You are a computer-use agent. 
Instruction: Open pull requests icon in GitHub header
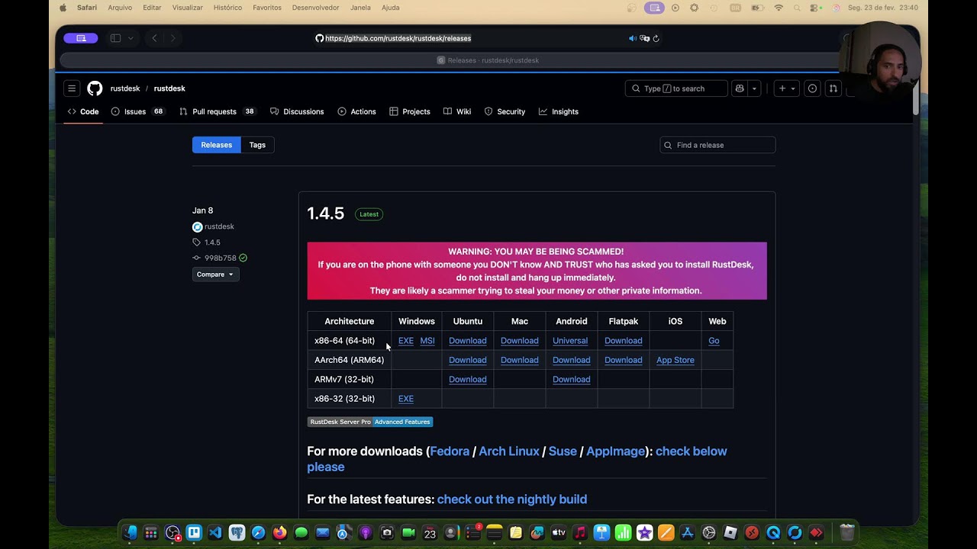click(x=834, y=88)
